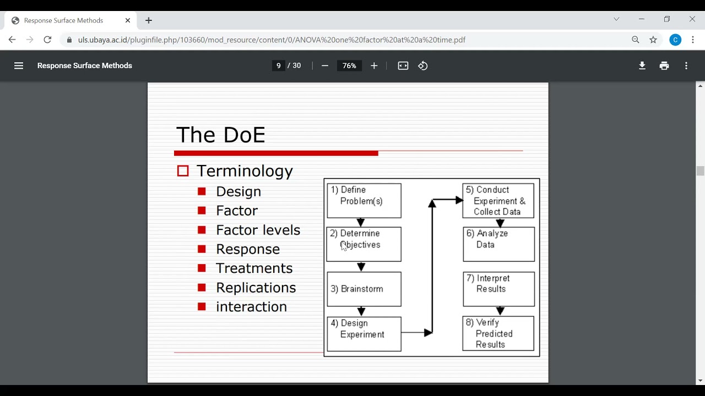View site information lock icon

pos(69,40)
